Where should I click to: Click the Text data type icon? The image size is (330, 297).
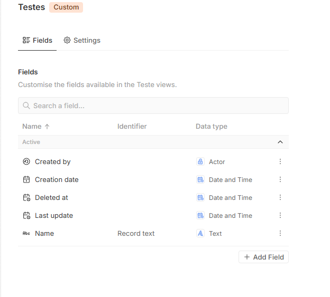(x=200, y=234)
